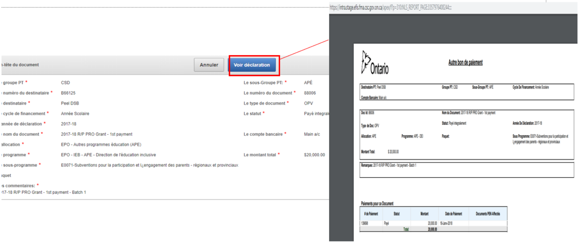Click the declaration year value 2017-18
The height and width of the screenshot is (243, 579).
[x=69, y=124]
